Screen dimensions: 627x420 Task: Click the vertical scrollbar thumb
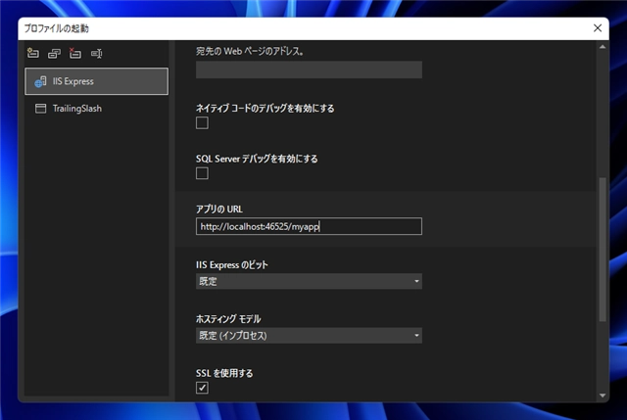[x=603, y=249]
